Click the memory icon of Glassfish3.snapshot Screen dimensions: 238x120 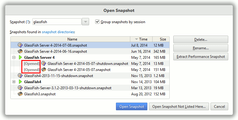point(20,94)
